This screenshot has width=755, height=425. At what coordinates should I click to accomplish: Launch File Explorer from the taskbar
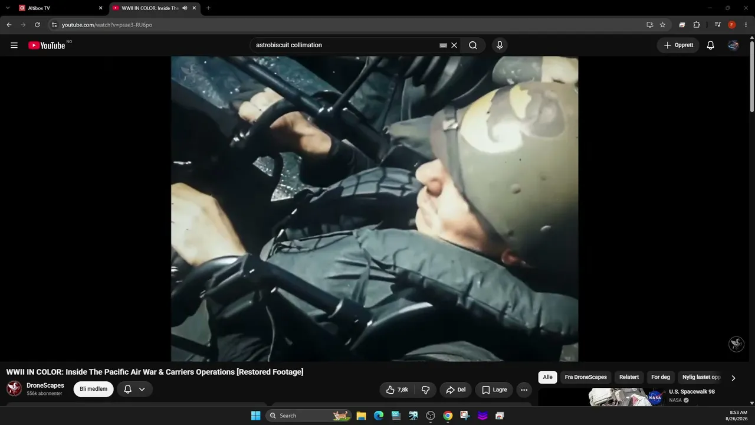point(362,416)
